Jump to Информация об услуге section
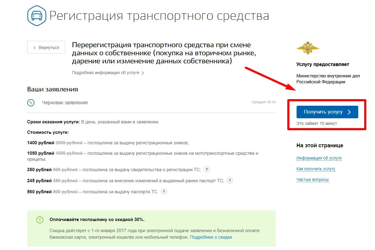This screenshot has height=250, width=375. coord(319,158)
